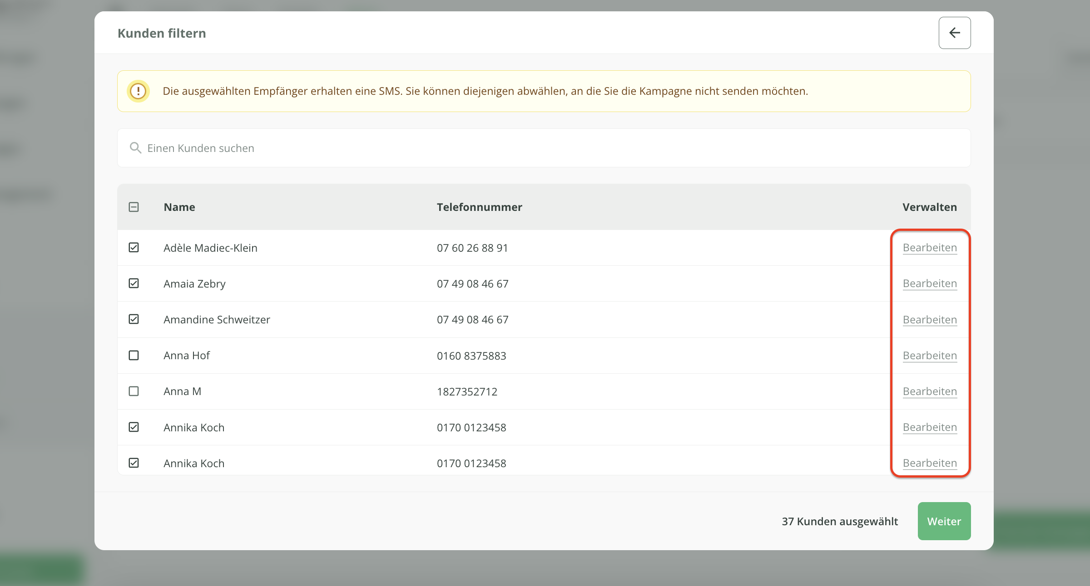Open Bearbeiten for Adèle Madiec-Klein
1090x586 pixels.
[x=929, y=248]
